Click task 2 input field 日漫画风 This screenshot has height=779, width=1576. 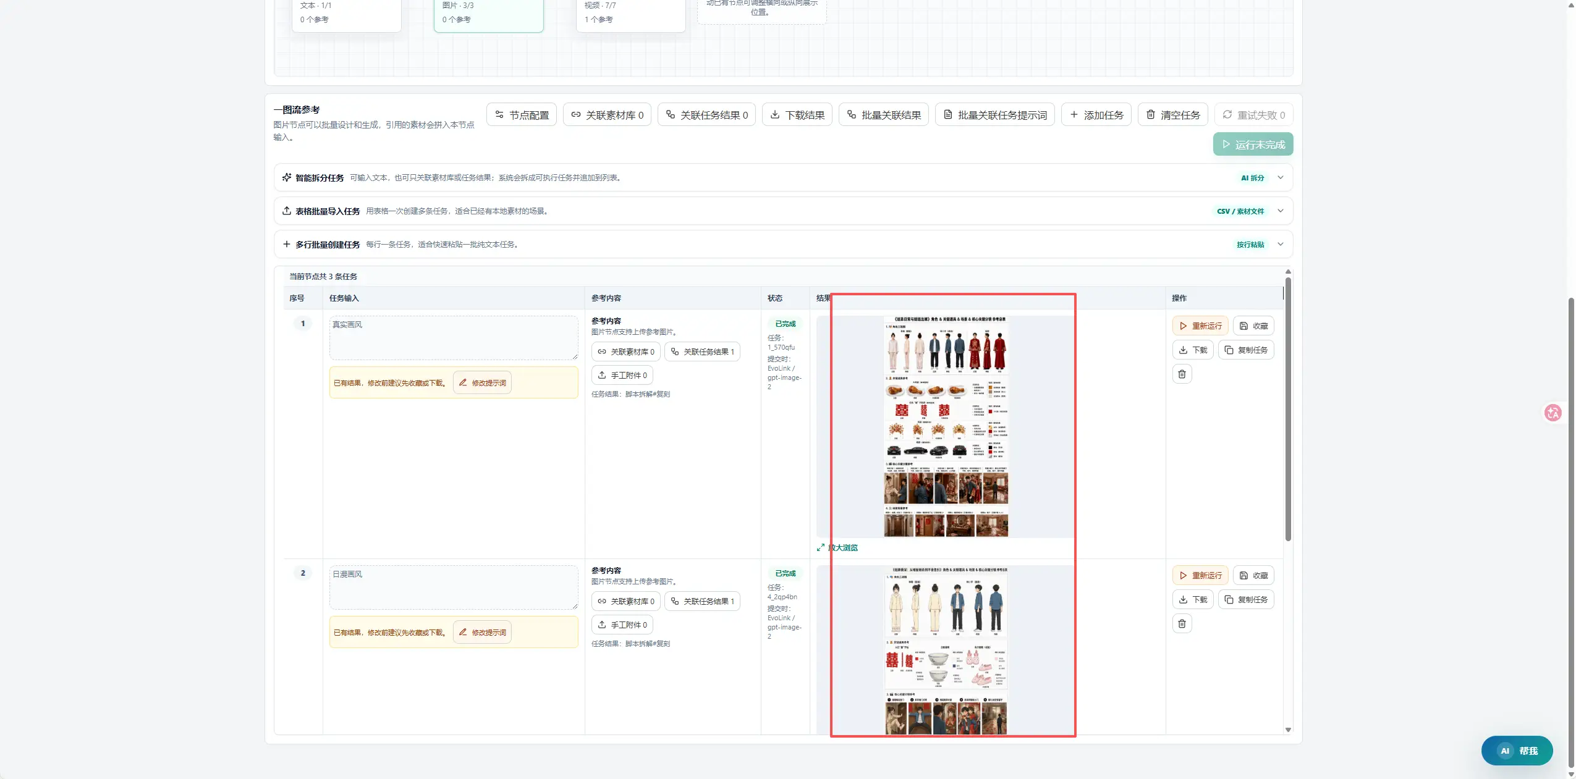coord(454,587)
